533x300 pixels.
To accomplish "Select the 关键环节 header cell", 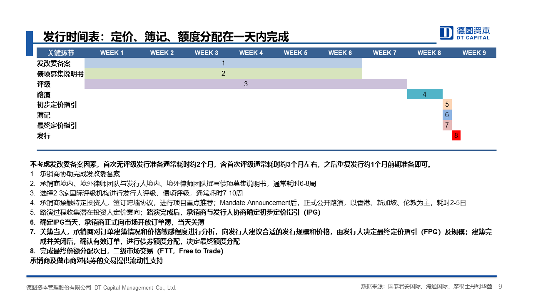I will click(60, 53).
